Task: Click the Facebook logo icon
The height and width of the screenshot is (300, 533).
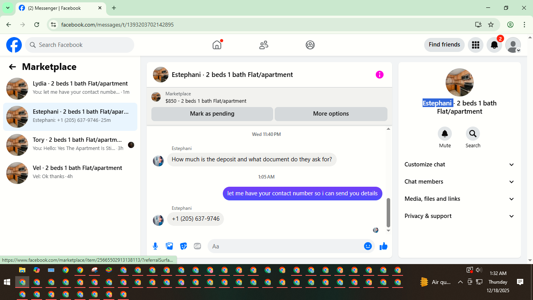Action: 14,45
